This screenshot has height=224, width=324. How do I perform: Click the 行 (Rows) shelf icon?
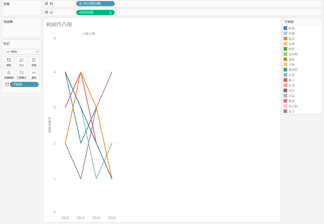coord(46,12)
